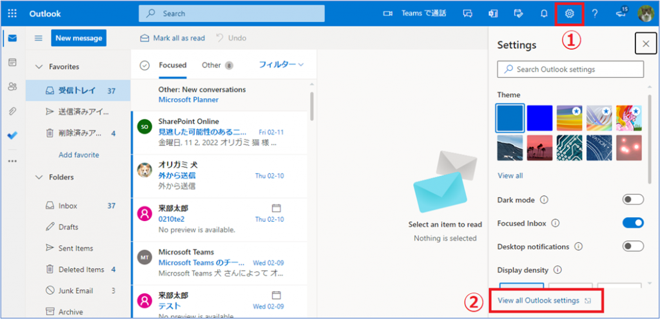Click the Search Outlook settings field
Image resolution: width=660 pixels, height=319 pixels.
click(570, 69)
